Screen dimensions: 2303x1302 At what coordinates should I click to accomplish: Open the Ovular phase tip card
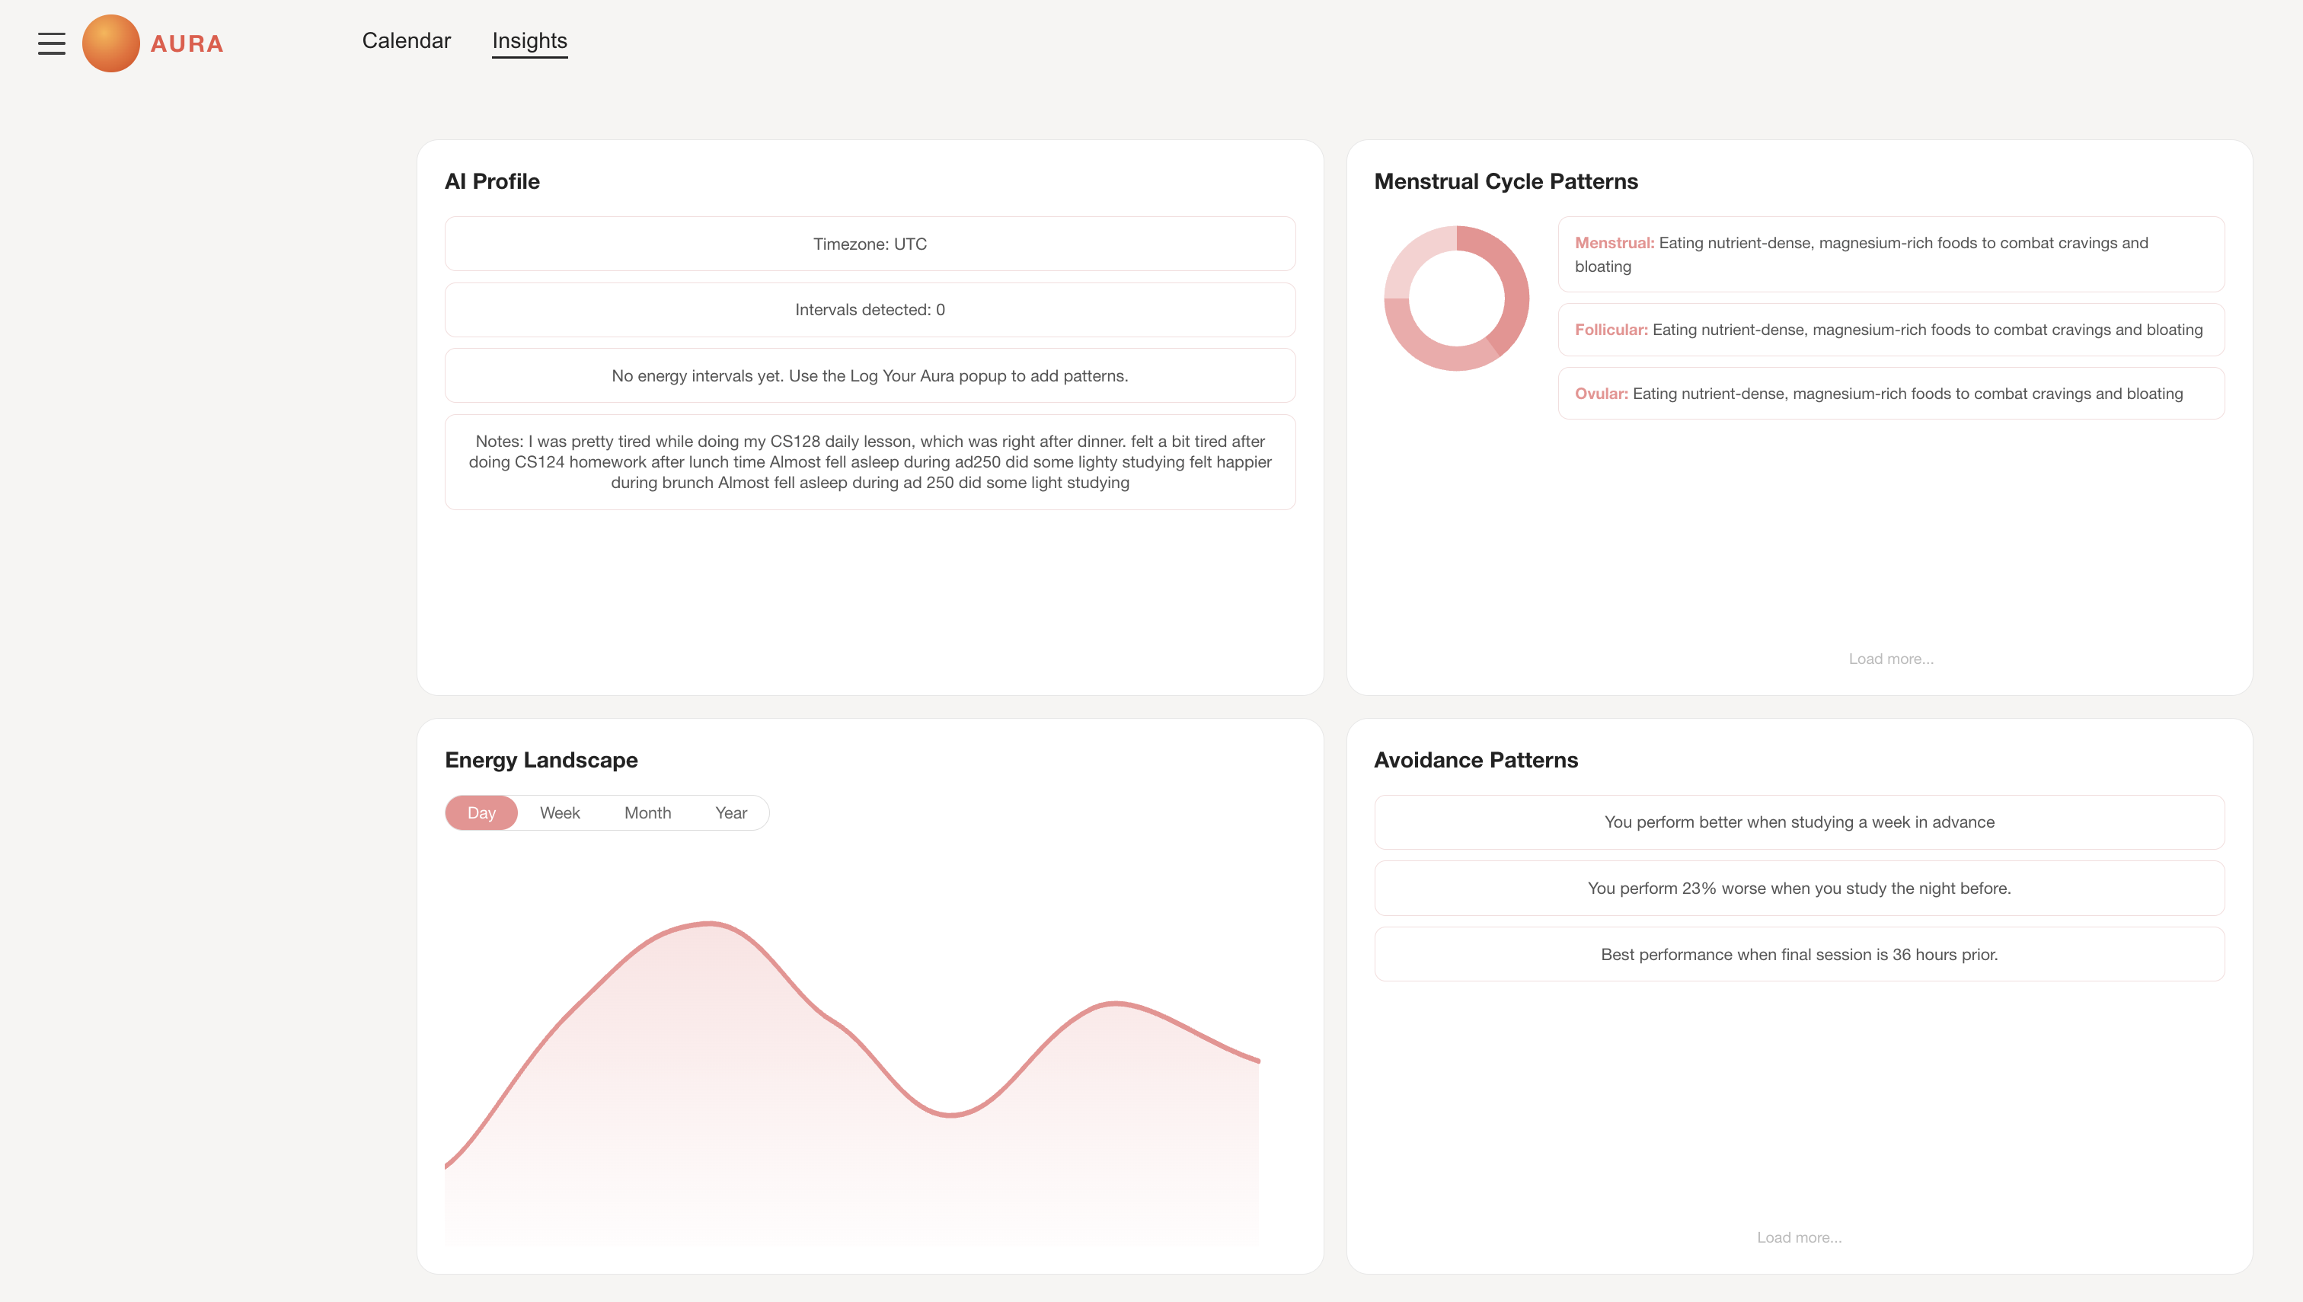pos(1891,394)
